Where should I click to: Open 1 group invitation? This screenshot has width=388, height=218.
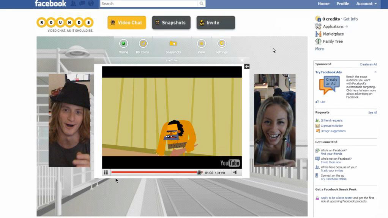pos(332,126)
